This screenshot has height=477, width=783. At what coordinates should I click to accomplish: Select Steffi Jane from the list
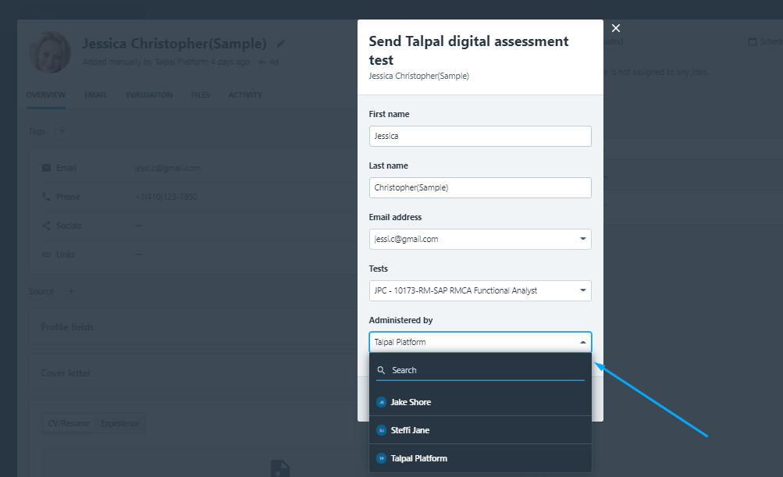click(x=480, y=430)
